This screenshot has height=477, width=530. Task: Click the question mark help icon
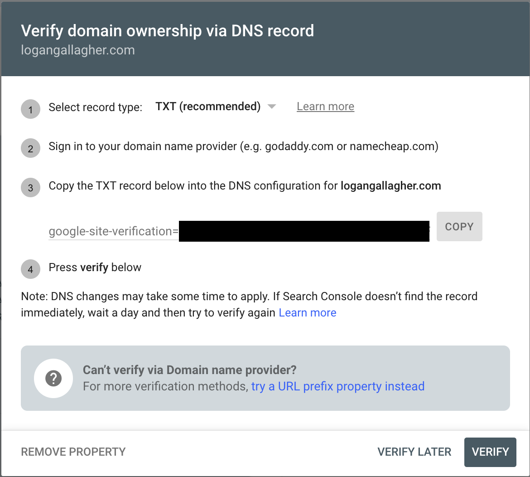pyautogui.click(x=53, y=378)
